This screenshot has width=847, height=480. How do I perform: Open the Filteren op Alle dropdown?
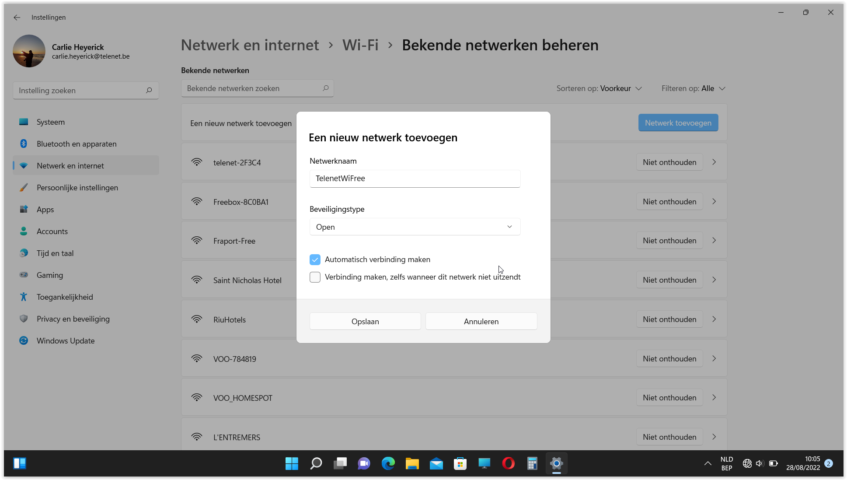point(694,88)
